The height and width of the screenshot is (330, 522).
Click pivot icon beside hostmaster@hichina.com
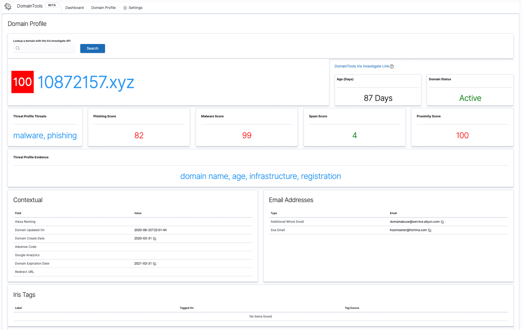430,230
